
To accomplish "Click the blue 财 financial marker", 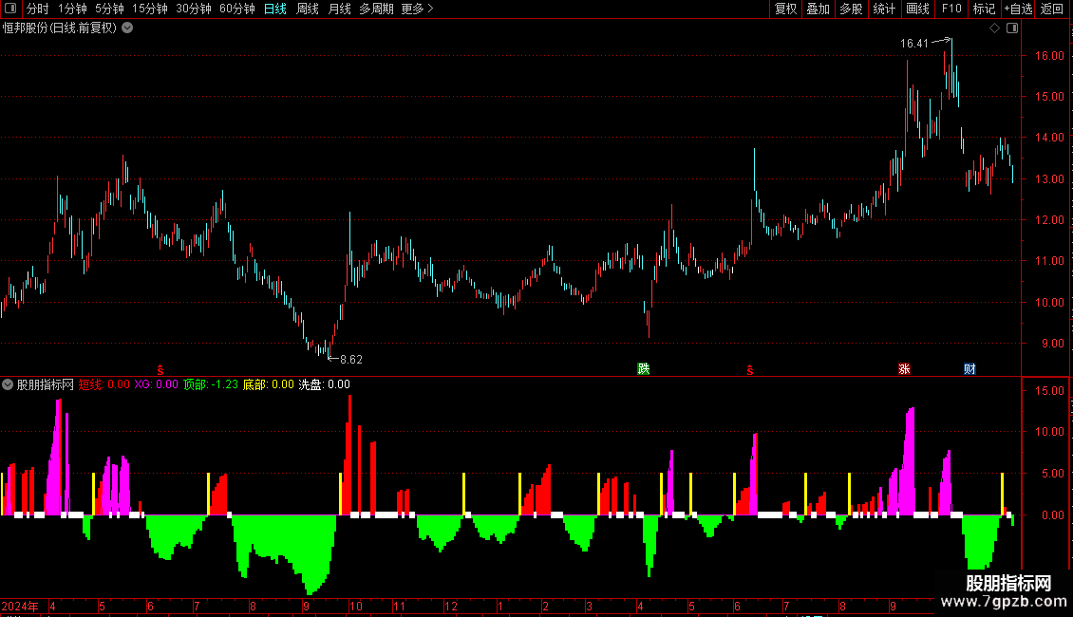I will [969, 368].
